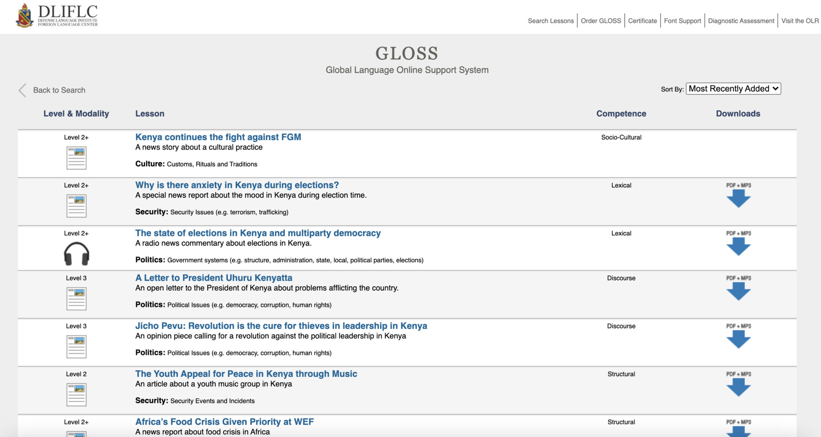
Task: Open The Youth Appeal for Peace lesson
Action: [x=246, y=374]
